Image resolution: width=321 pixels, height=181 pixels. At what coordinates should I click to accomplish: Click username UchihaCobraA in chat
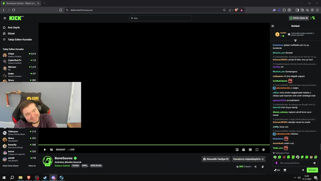tap(280, 81)
